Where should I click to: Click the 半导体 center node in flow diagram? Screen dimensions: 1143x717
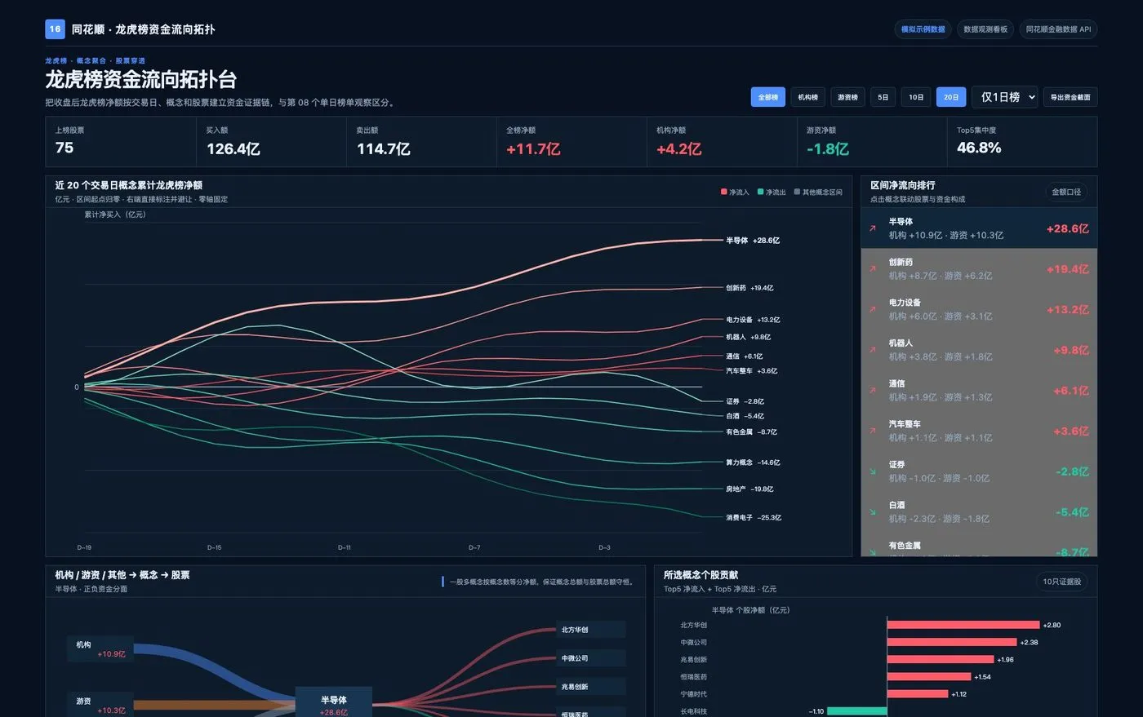tap(333, 702)
